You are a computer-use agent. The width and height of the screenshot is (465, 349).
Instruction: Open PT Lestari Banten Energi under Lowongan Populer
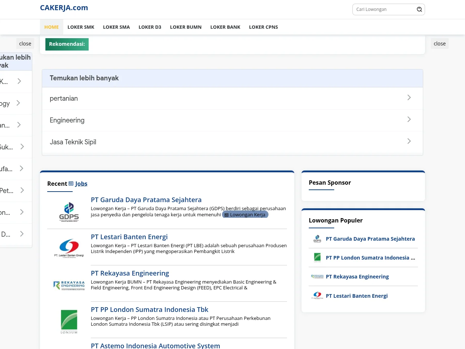coord(357,296)
